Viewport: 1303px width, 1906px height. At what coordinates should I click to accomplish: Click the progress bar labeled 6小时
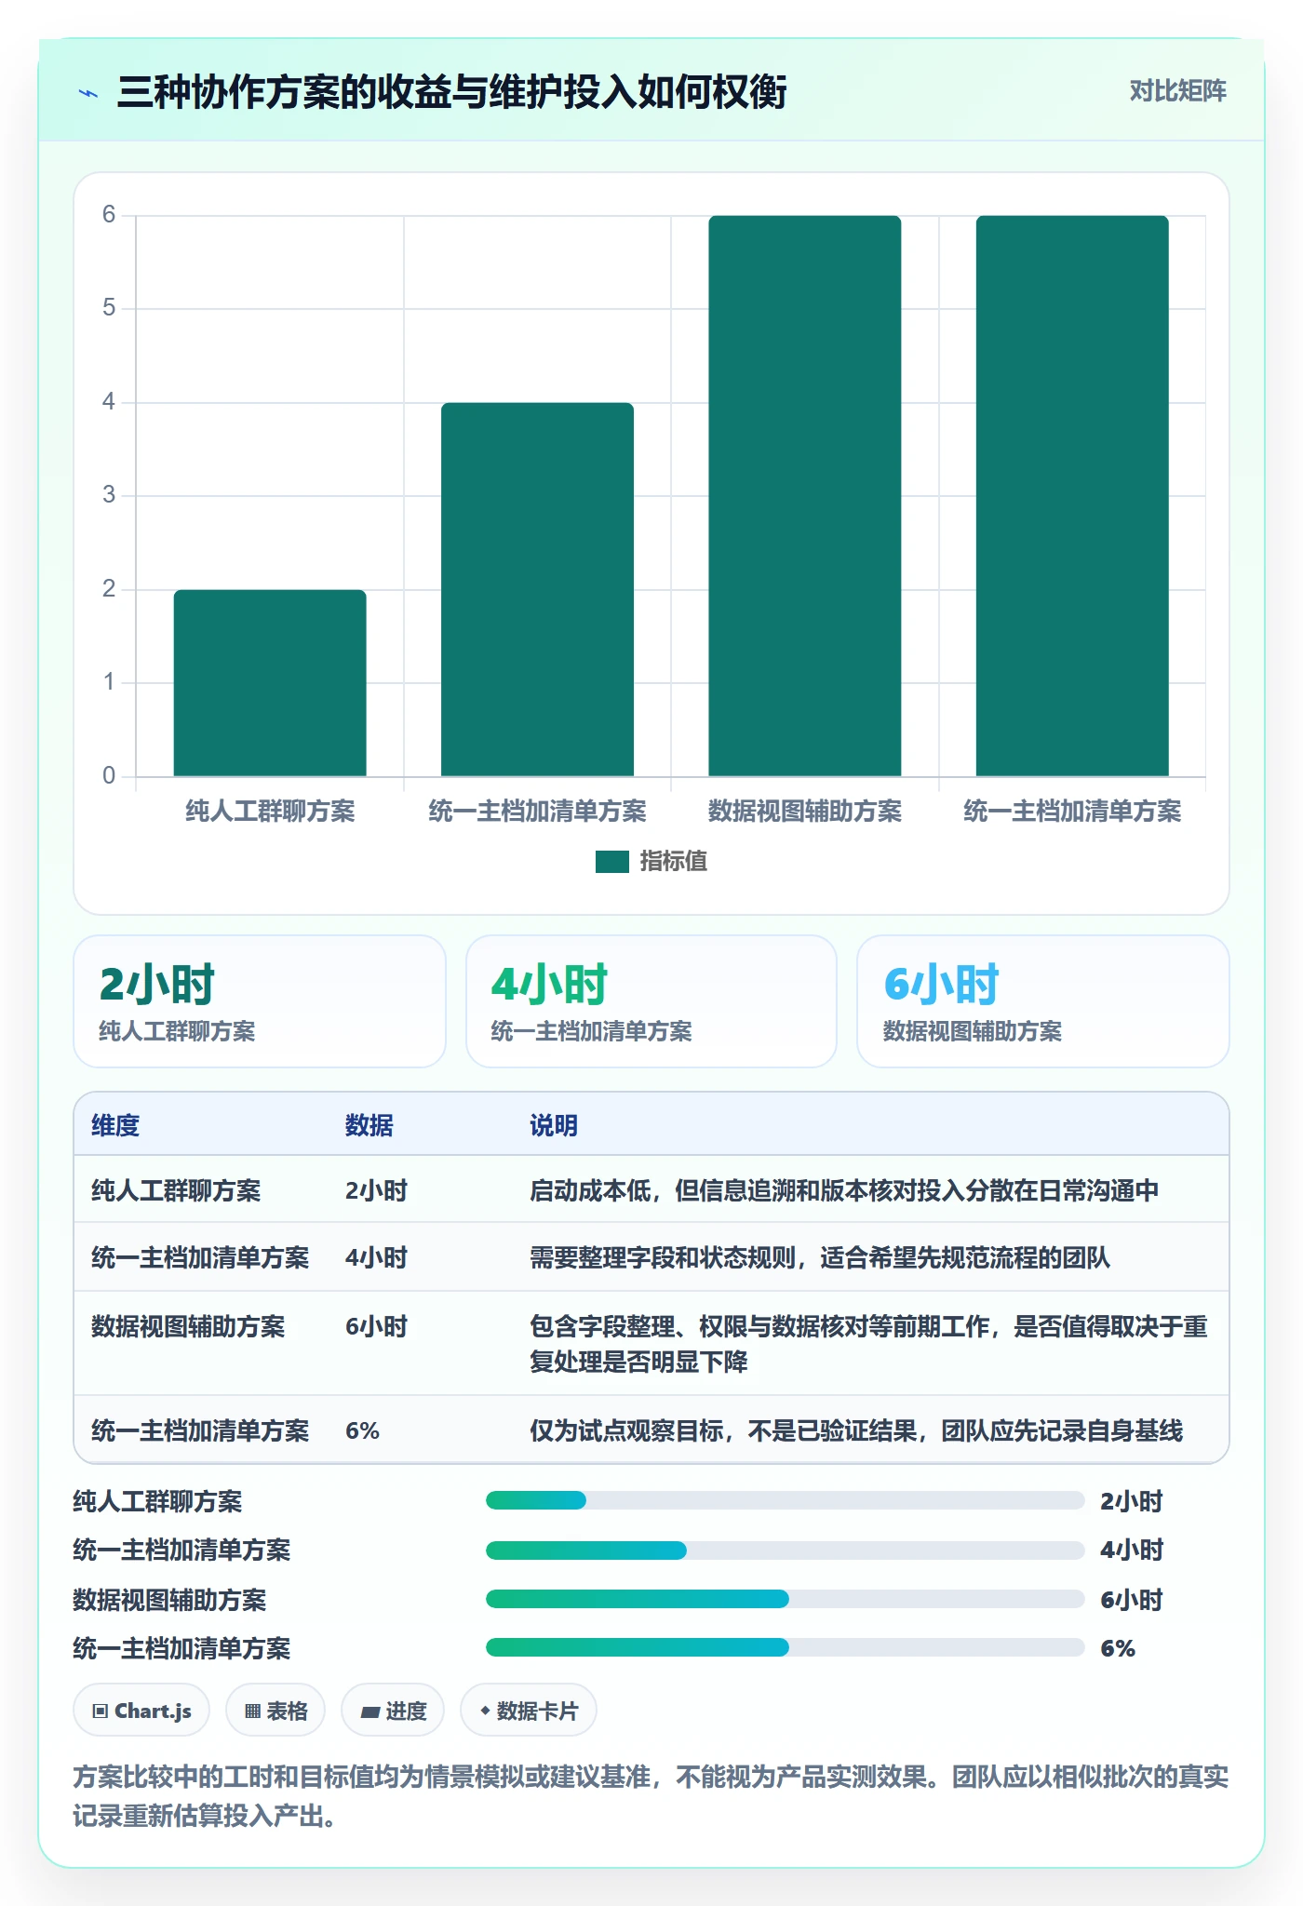pyautogui.click(x=786, y=1599)
